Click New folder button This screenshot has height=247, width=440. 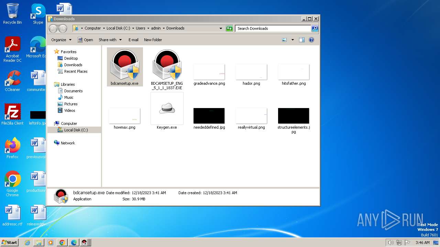(x=153, y=40)
